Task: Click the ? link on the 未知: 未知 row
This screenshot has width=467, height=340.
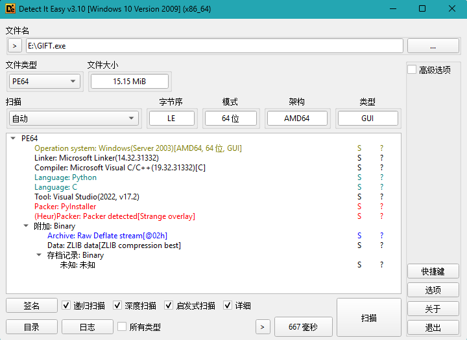Action: coord(381,265)
